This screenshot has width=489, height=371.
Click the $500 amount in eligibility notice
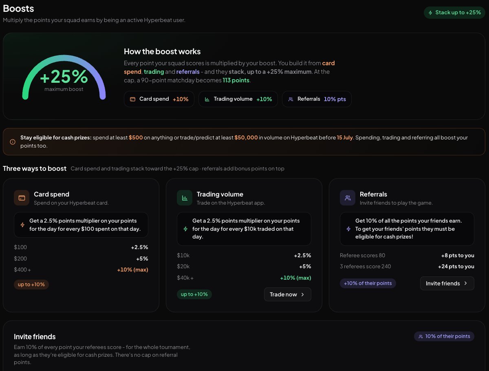tap(136, 138)
